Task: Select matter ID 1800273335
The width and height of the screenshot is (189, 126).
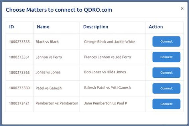Action: (19, 42)
